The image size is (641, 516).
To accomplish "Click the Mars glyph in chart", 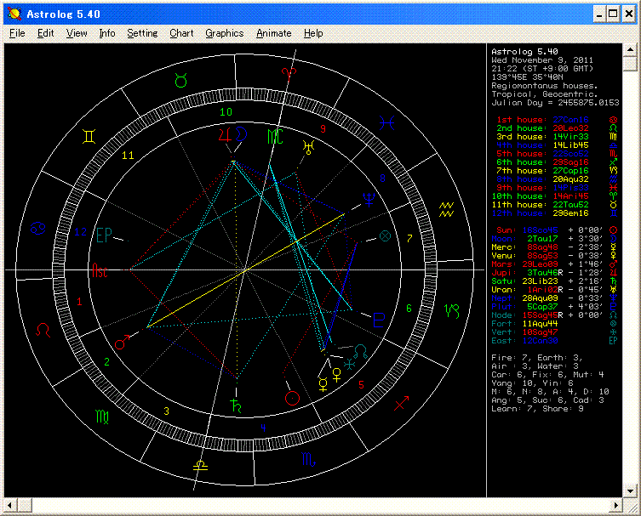I will pos(122,342).
